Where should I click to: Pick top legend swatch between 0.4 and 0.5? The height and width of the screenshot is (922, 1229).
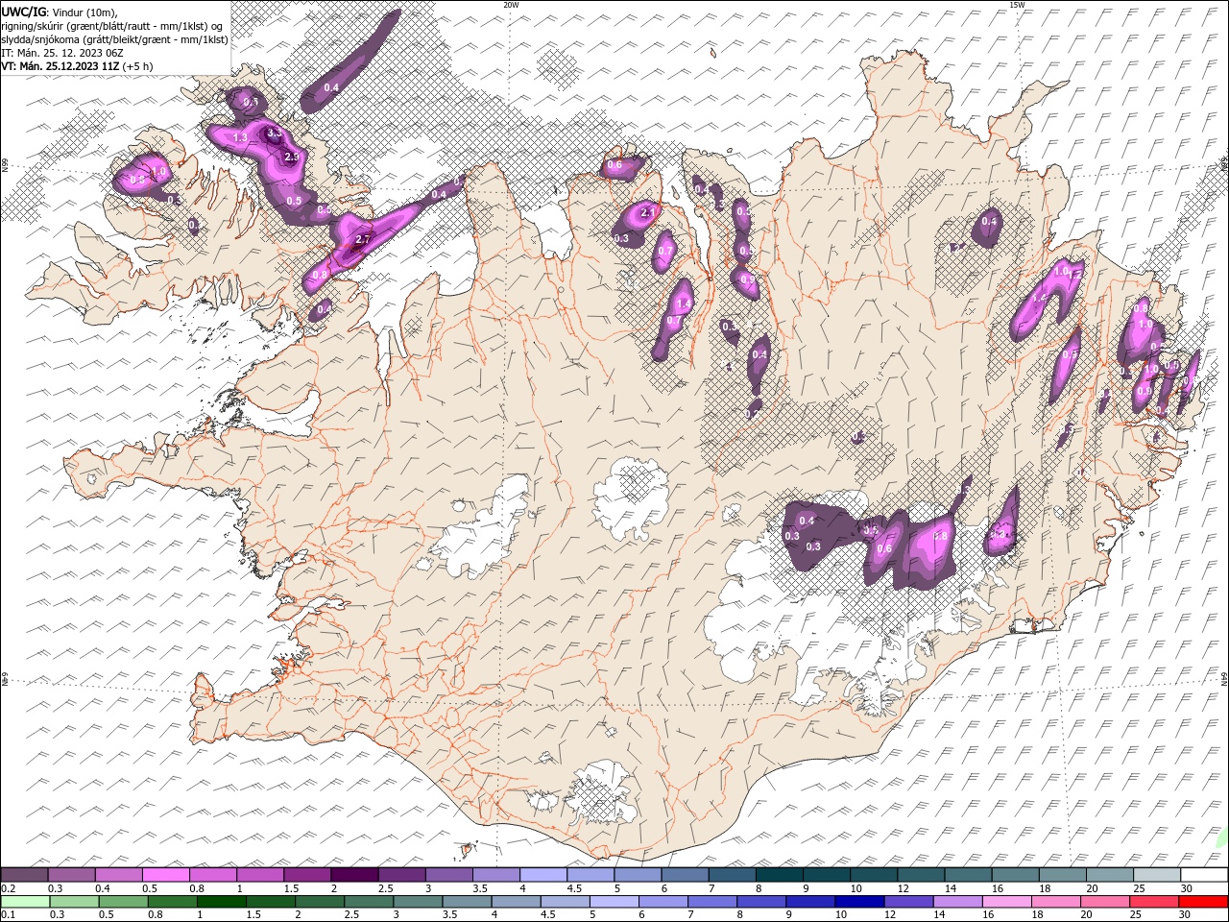pos(118,875)
